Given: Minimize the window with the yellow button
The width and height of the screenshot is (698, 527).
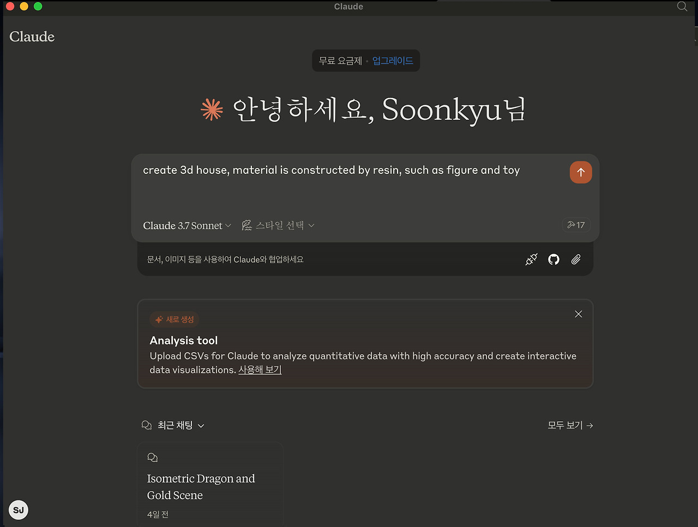Looking at the screenshot, I should click(x=24, y=7).
